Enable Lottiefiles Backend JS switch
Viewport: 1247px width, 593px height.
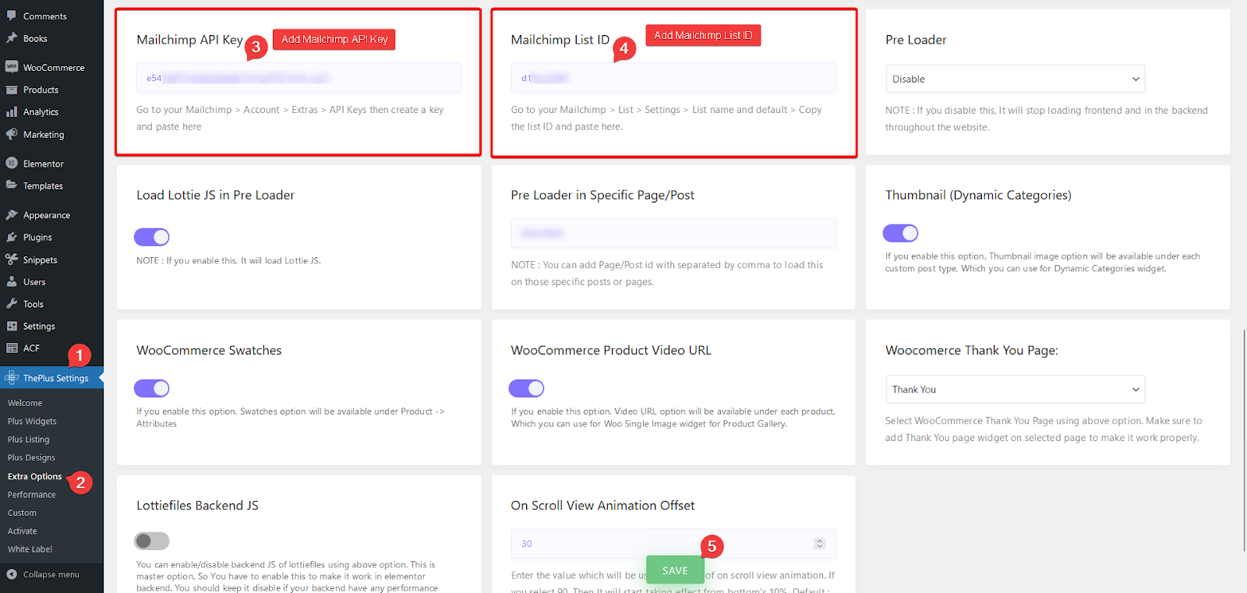click(152, 541)
